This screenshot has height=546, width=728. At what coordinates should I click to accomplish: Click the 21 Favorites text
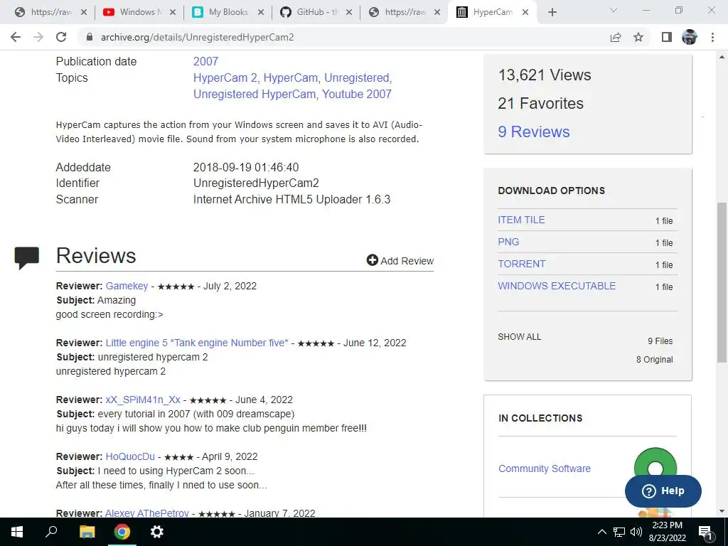point(540,103)
